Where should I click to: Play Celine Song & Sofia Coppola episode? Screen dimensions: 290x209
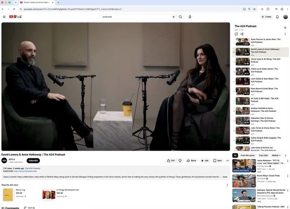click(261, 140)
